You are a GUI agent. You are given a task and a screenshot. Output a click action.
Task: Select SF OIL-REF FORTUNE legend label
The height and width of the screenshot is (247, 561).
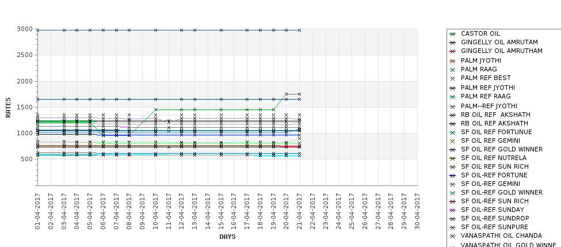494,176
